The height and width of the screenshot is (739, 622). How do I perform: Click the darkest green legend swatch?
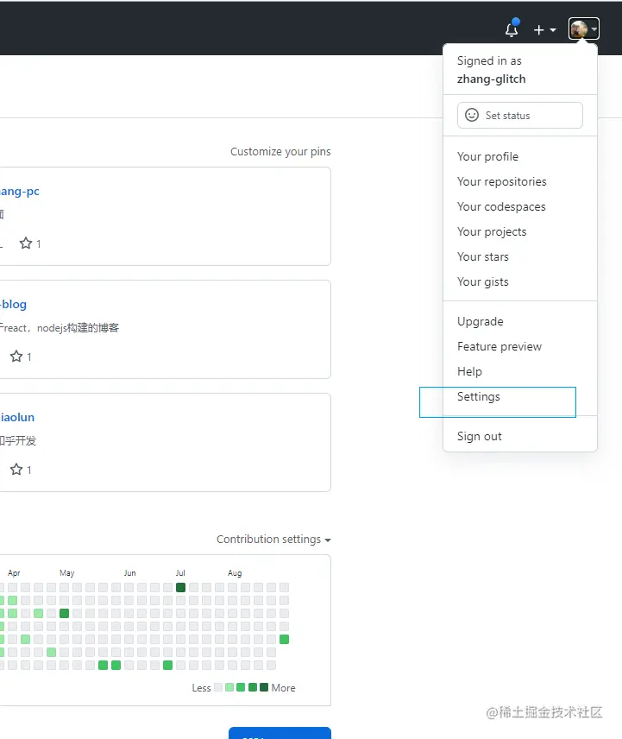(264, 688)
